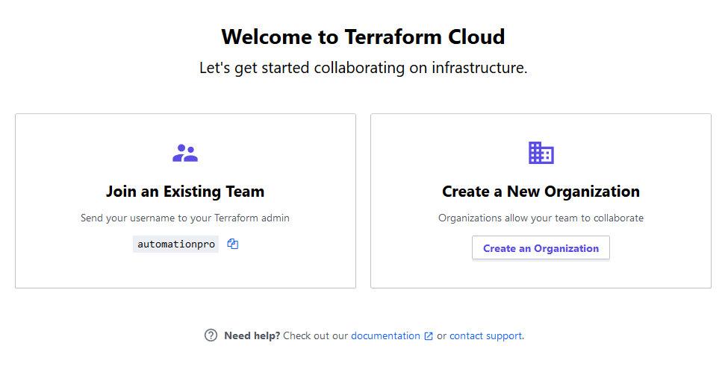Viewport: 725px width, 366px height.
Task: Click the Create a New Organization heading
Action: pos(541,192)
